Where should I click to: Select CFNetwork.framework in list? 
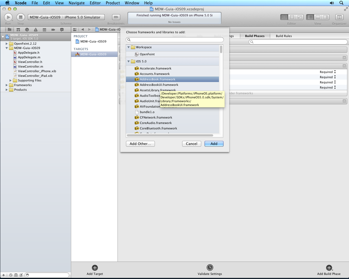172,117
